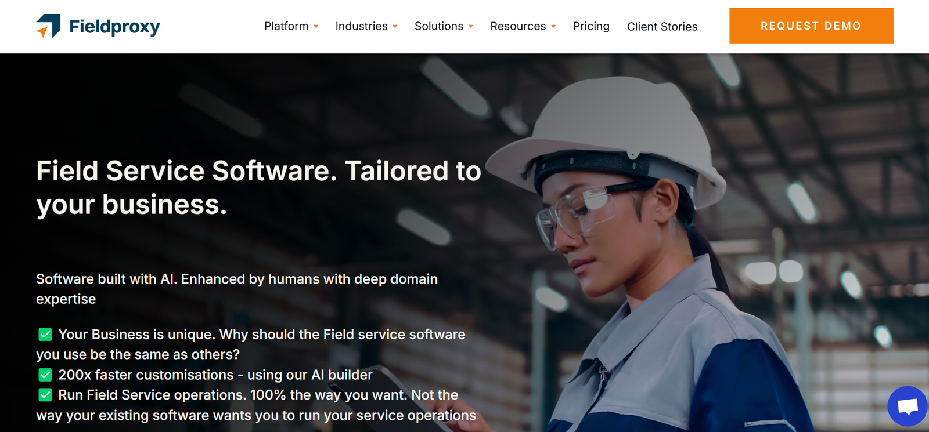Screen dimensions: 929x432
Task: Expand the Industries dropdown arrow
Action: pyautogui.click(x=395, y=27)
